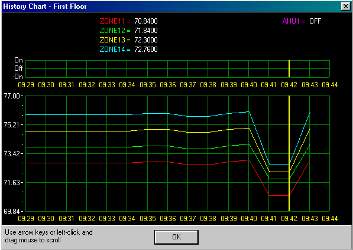The height and width of the screenshot is (250, 353).
Task: Click the ZONE13 value 72.3000
Action: click(146, 40)
